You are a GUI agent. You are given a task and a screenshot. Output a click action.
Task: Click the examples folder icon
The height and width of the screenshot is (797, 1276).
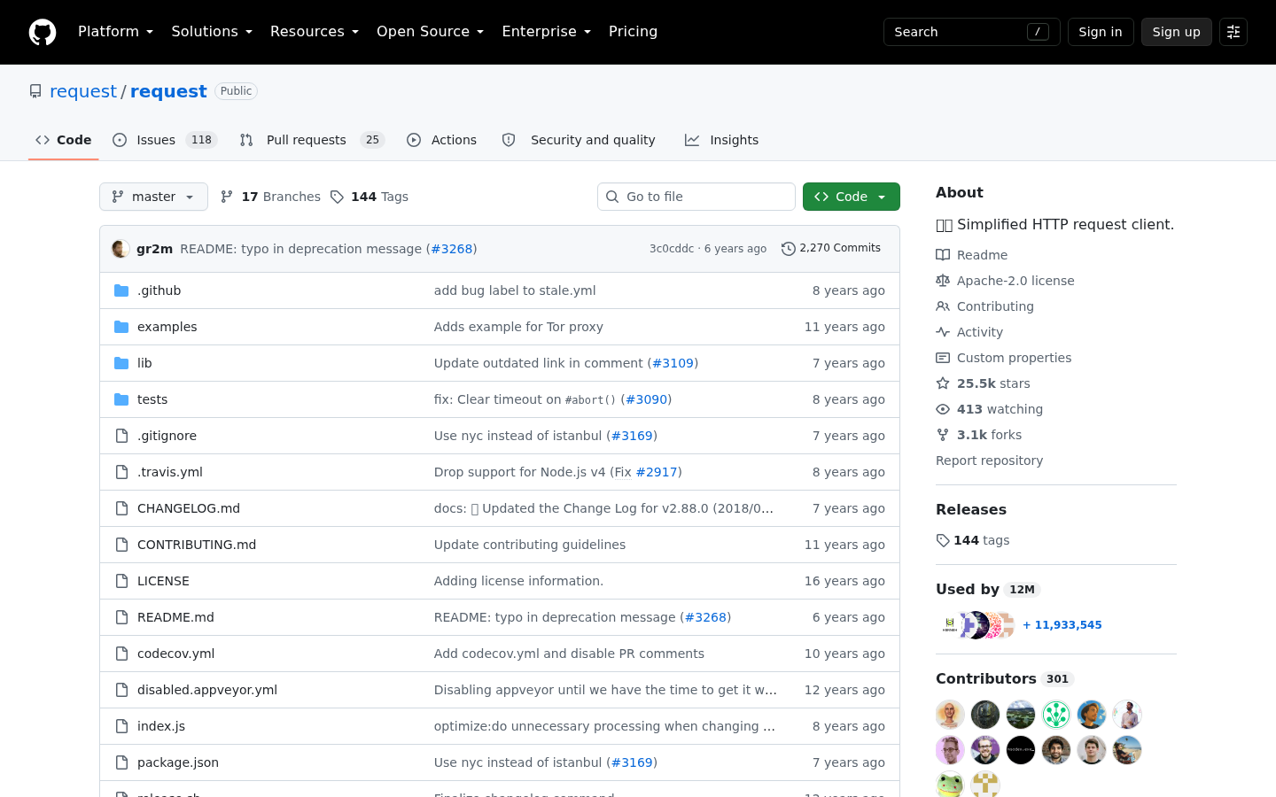[x=121, y=327]
